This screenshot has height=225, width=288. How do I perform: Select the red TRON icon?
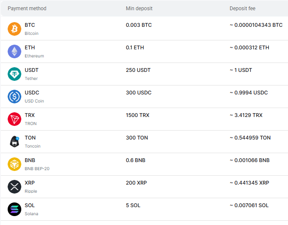pyautogui.click(x=14, y=119)
